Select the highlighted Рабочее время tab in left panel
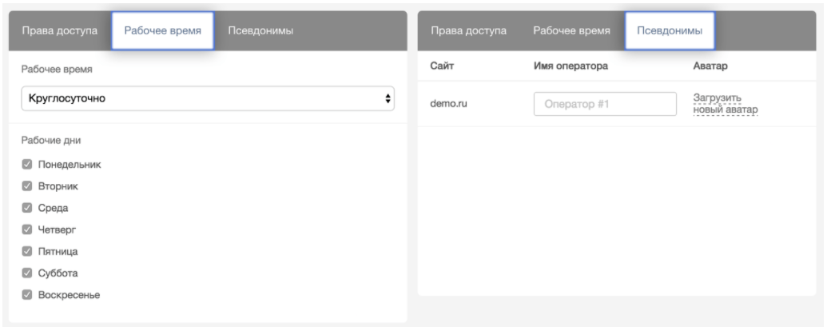This screenshot has height=327, width=827. click(x=162, y=30)
